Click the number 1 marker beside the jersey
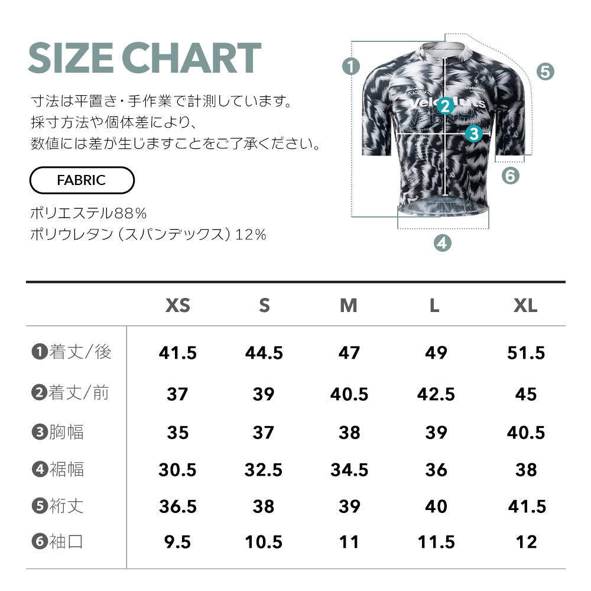This screenshot has width=591, height=591. point(351,66)
